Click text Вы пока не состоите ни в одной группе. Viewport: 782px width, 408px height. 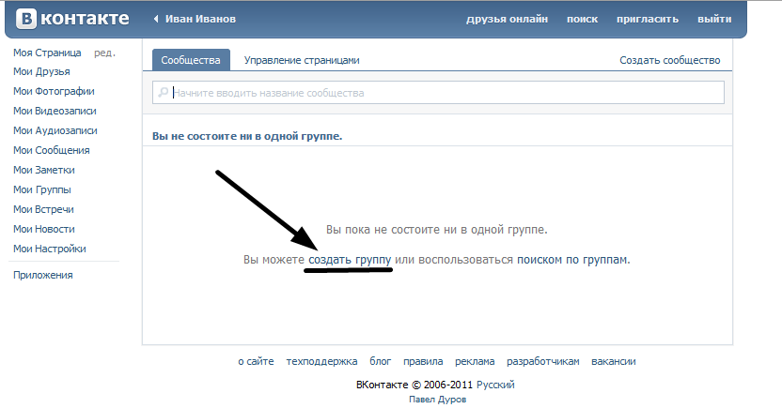(x=436, y=230)
